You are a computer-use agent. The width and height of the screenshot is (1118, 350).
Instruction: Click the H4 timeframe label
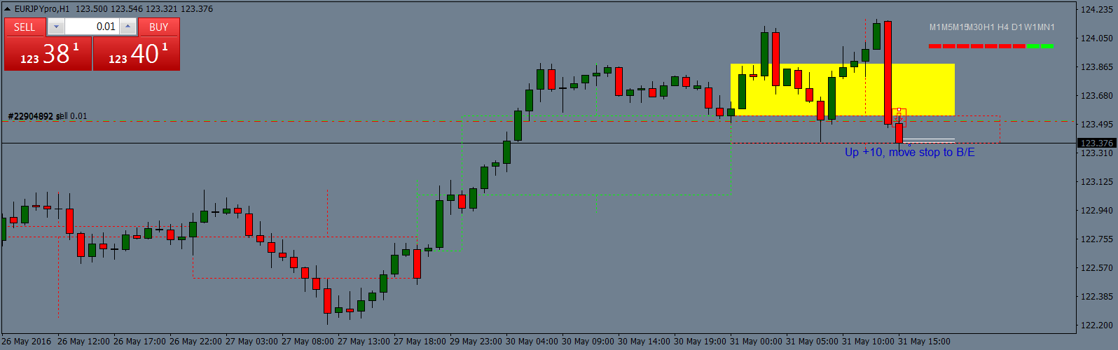tap(1003, 27)
